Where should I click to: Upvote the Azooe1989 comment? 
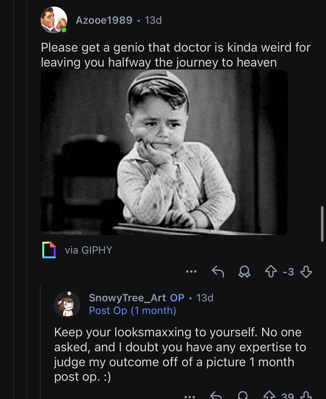pos(271,272)
